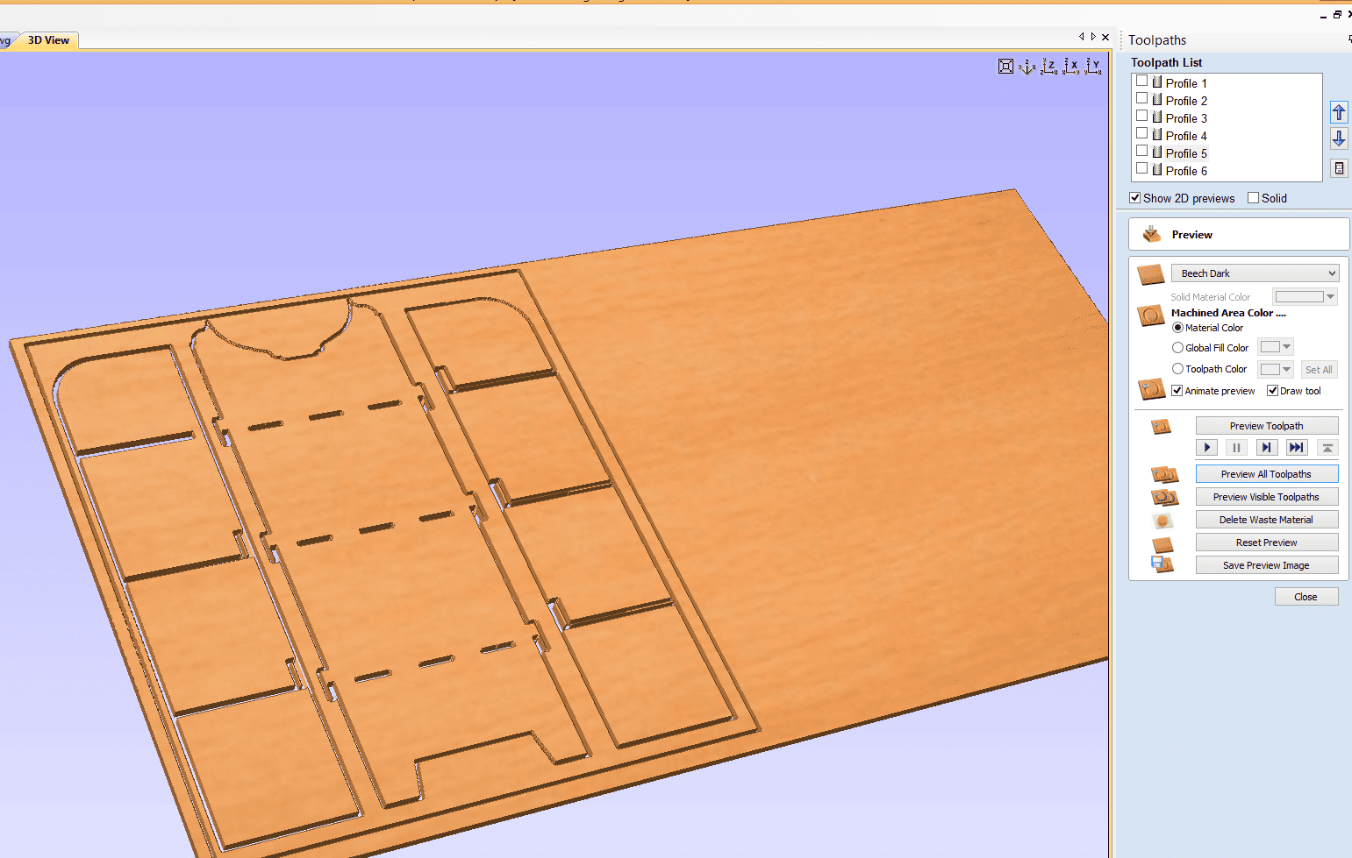1352x858 pixels.
Task: Select the Profile 4 toolpath name
Action: [1186, 136]
